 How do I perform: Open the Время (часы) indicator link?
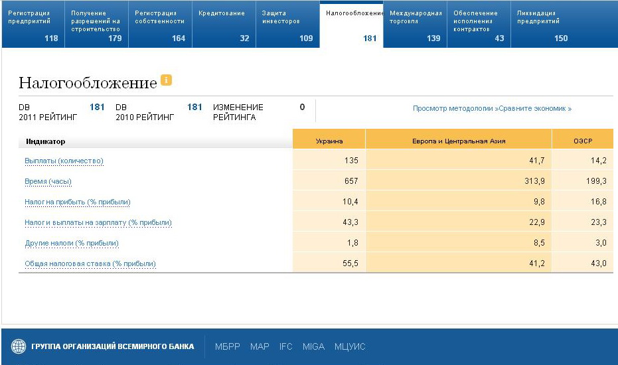tap(48, 182)
